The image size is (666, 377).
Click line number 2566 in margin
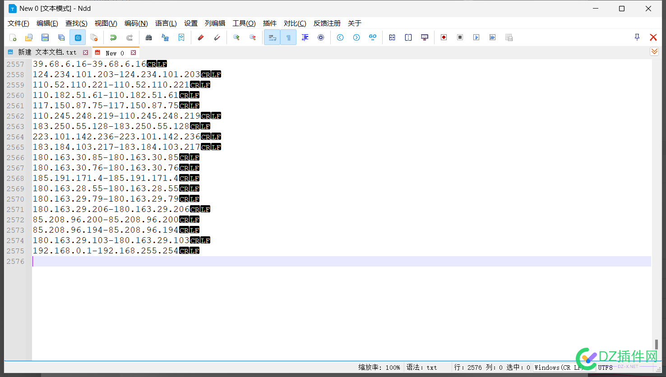click(16, 158)
